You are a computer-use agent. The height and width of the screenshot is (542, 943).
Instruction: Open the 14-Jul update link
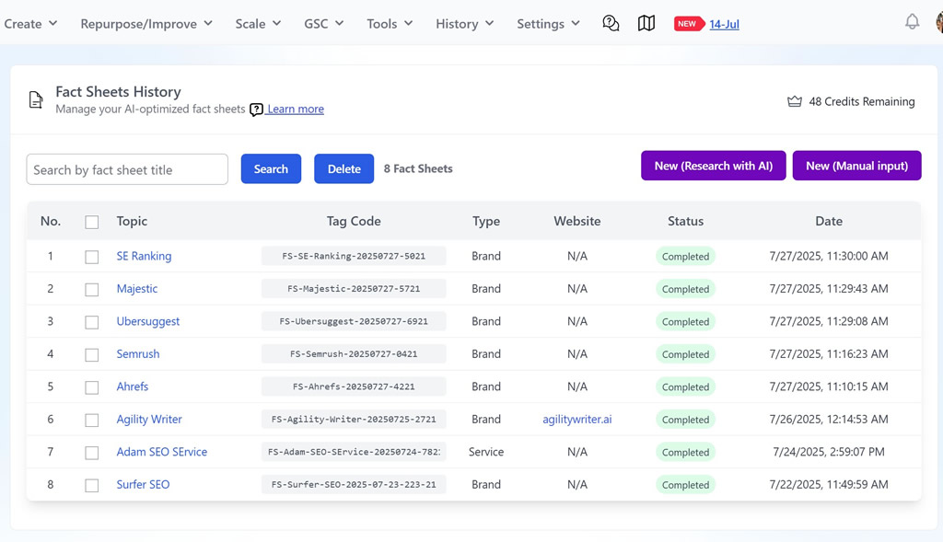point(724,24)
